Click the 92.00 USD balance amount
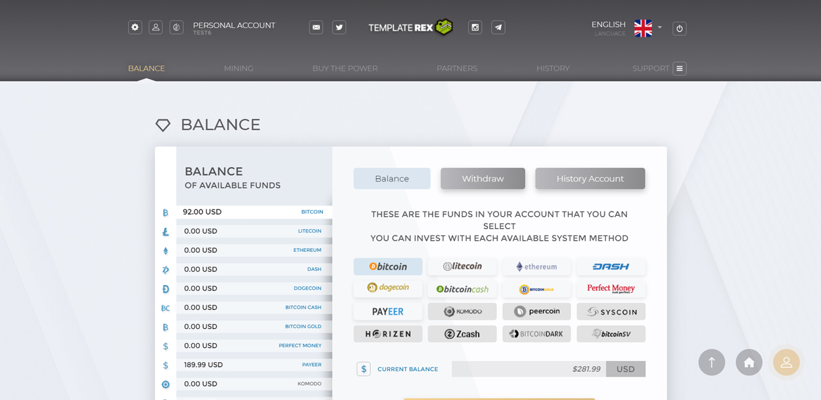821x400 pixels. [x=202, y=212]
